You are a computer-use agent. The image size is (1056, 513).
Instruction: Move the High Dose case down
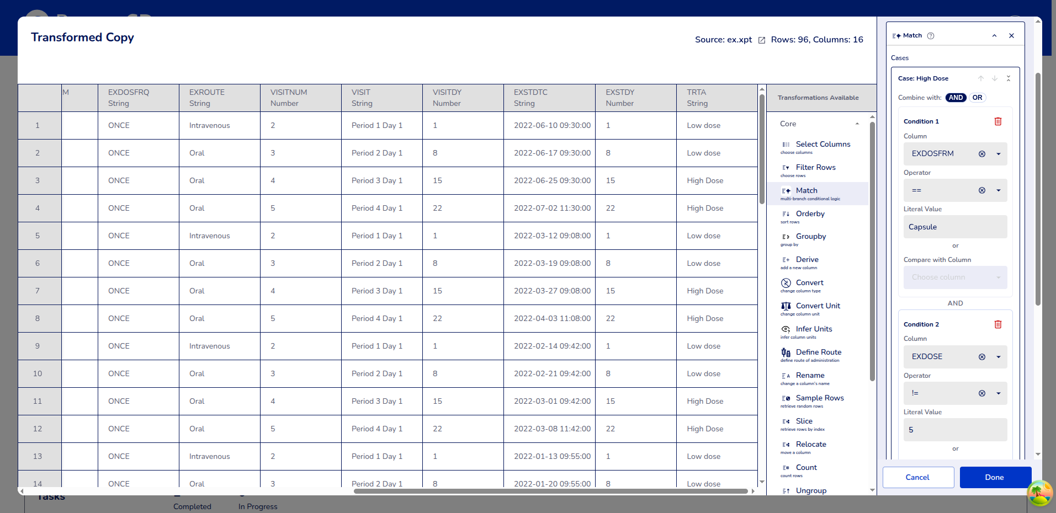click(994, 78)
